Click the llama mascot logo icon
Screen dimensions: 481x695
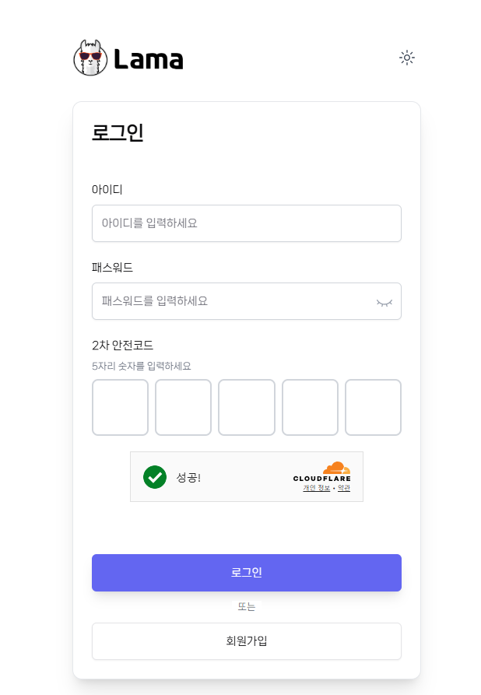91,58
